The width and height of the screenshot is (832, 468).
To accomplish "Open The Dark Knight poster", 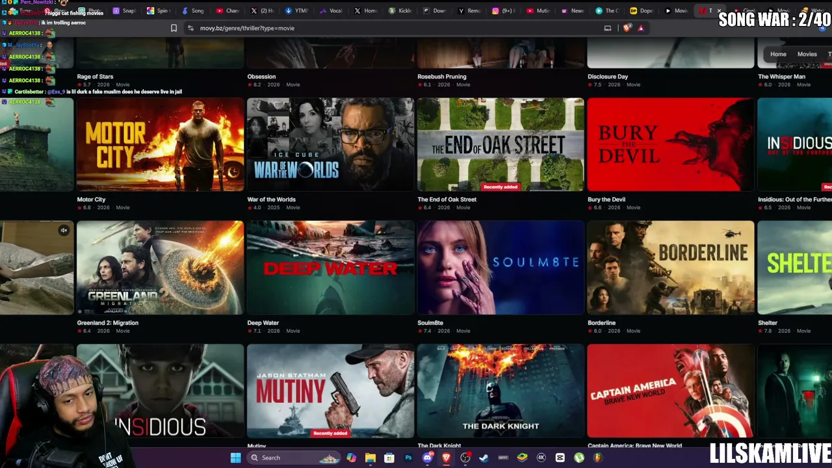I will click(x=500, y=391).
